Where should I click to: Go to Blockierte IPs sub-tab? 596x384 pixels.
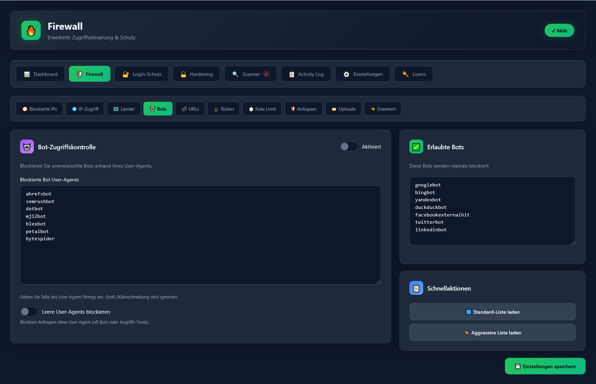39,109
